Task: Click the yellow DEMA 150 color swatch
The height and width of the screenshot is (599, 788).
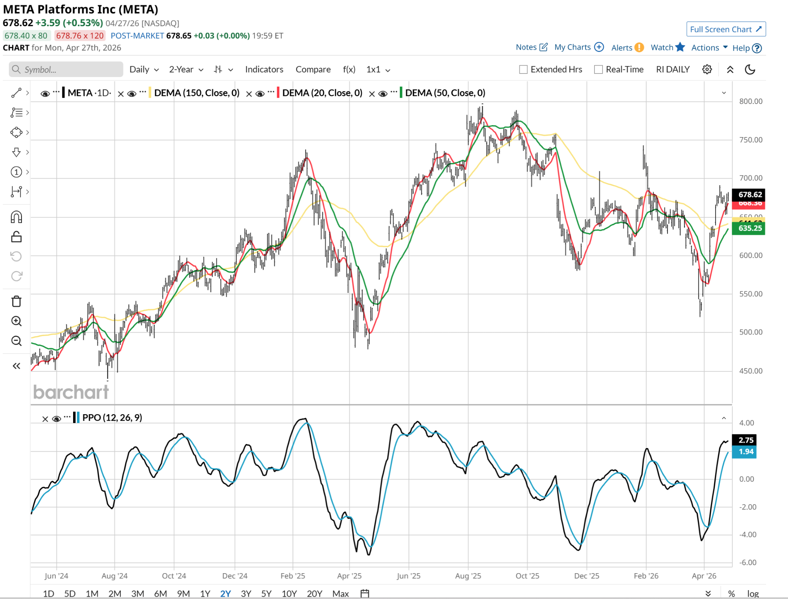Action: point(150,93)
